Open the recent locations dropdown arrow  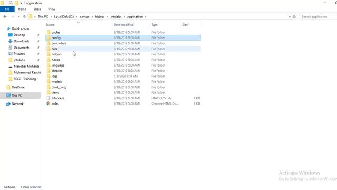click(x=19, y=16)
